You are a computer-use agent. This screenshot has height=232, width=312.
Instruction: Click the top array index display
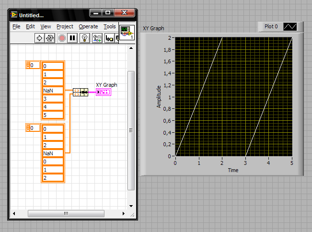click(x=33, y=65)
